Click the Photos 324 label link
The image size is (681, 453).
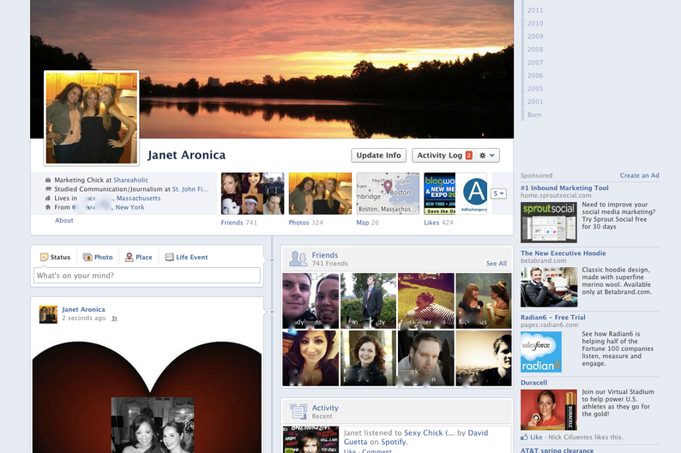[305, 223]
